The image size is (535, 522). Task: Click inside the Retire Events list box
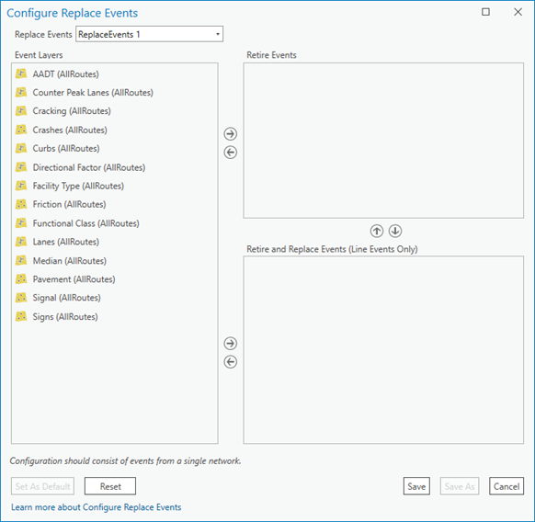point(383,141)
